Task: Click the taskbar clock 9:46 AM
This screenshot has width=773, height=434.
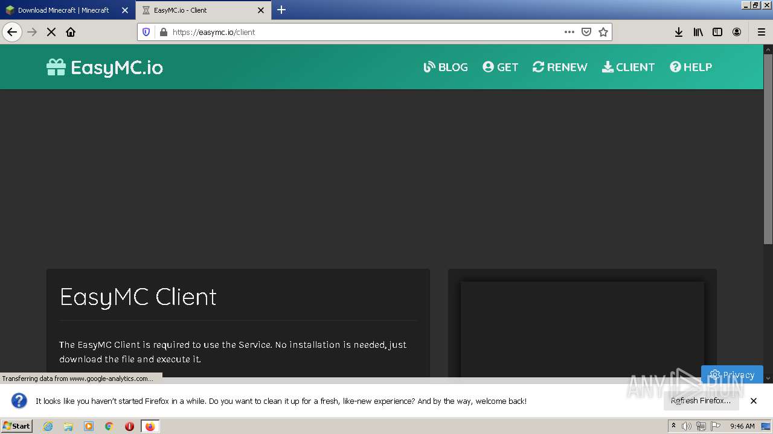Action: pos(742,426)
